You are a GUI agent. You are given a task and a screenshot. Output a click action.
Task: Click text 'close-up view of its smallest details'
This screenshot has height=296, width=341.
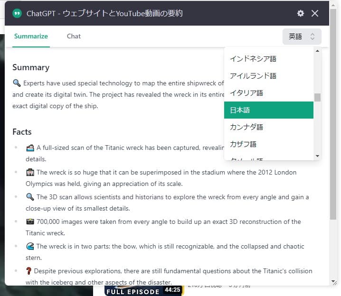[x=77, y=209]
